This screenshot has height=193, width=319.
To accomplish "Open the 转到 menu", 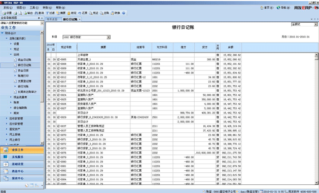I will 47,8.
